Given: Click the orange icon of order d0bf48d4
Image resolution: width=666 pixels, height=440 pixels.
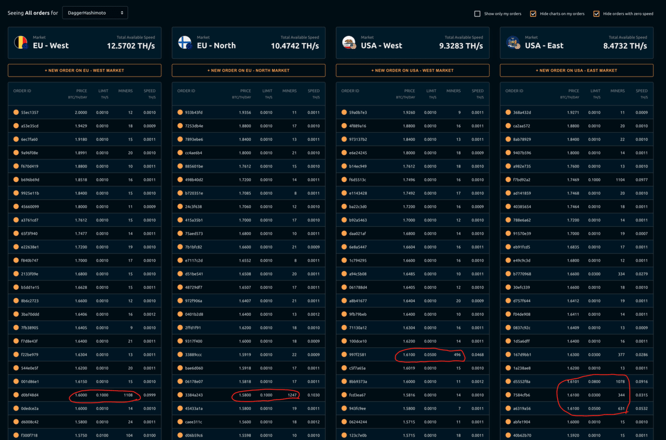Looking at the screenshot, I should (16, 395).
